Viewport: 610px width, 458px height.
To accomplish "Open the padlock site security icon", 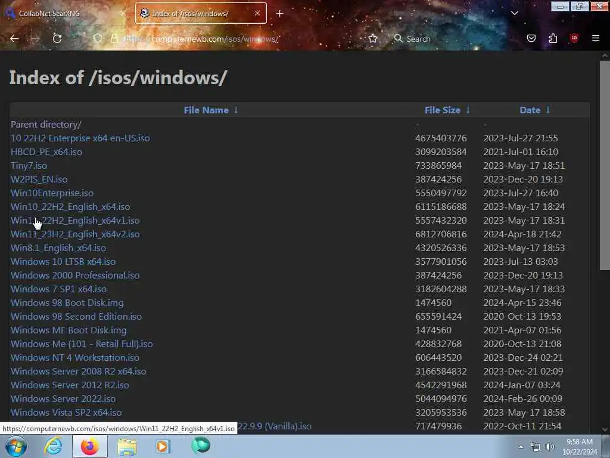I will [x=114, y=39].
